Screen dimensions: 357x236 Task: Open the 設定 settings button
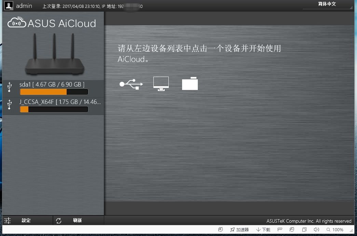click(x=28, y=221)
